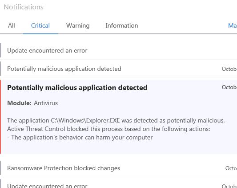Show the Information tab
This screenshot has width=237, height=188.
122,25
